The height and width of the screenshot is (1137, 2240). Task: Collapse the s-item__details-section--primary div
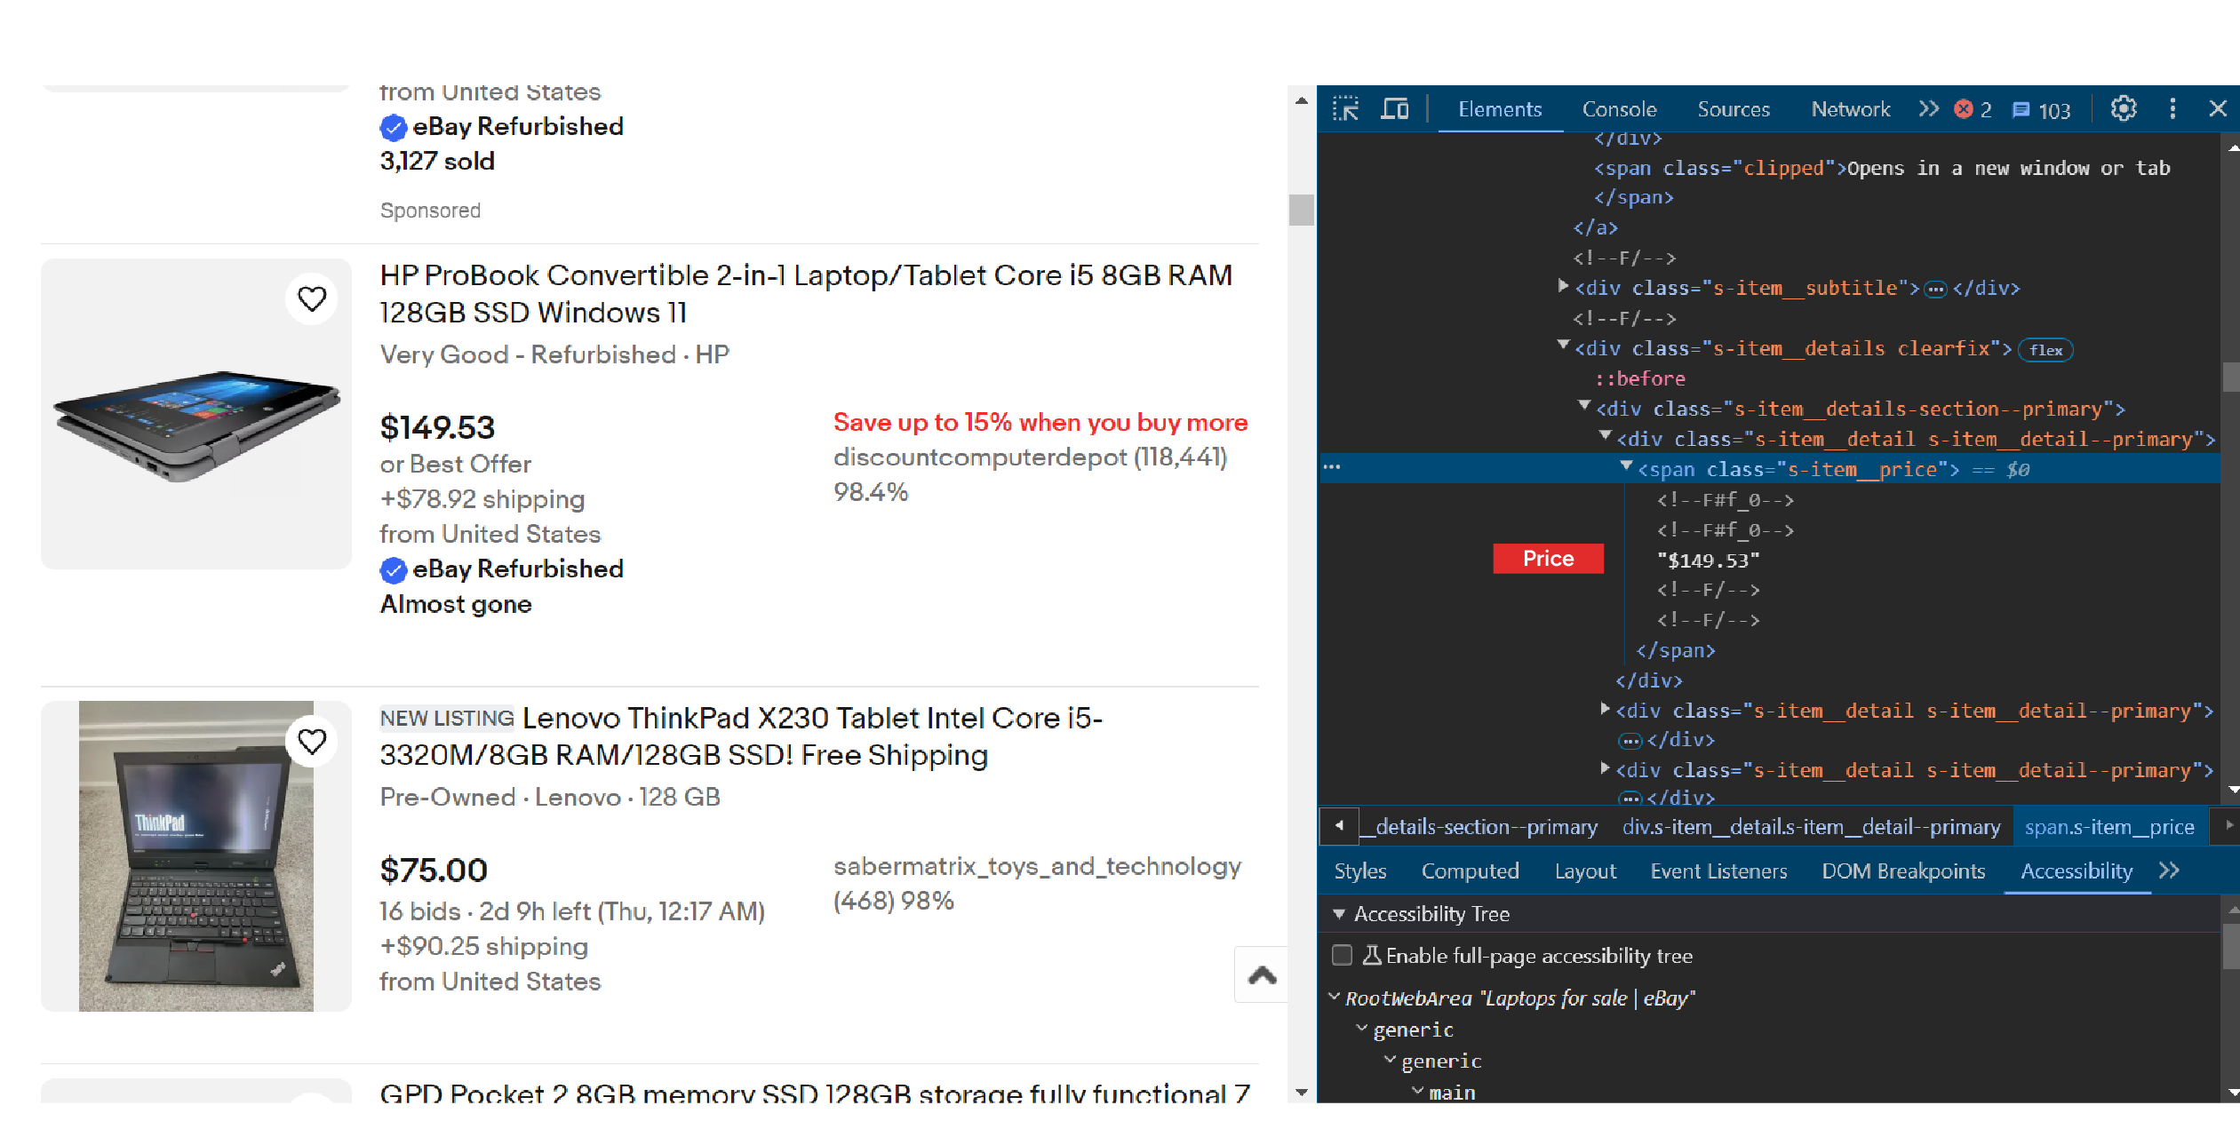[1584, 407]
